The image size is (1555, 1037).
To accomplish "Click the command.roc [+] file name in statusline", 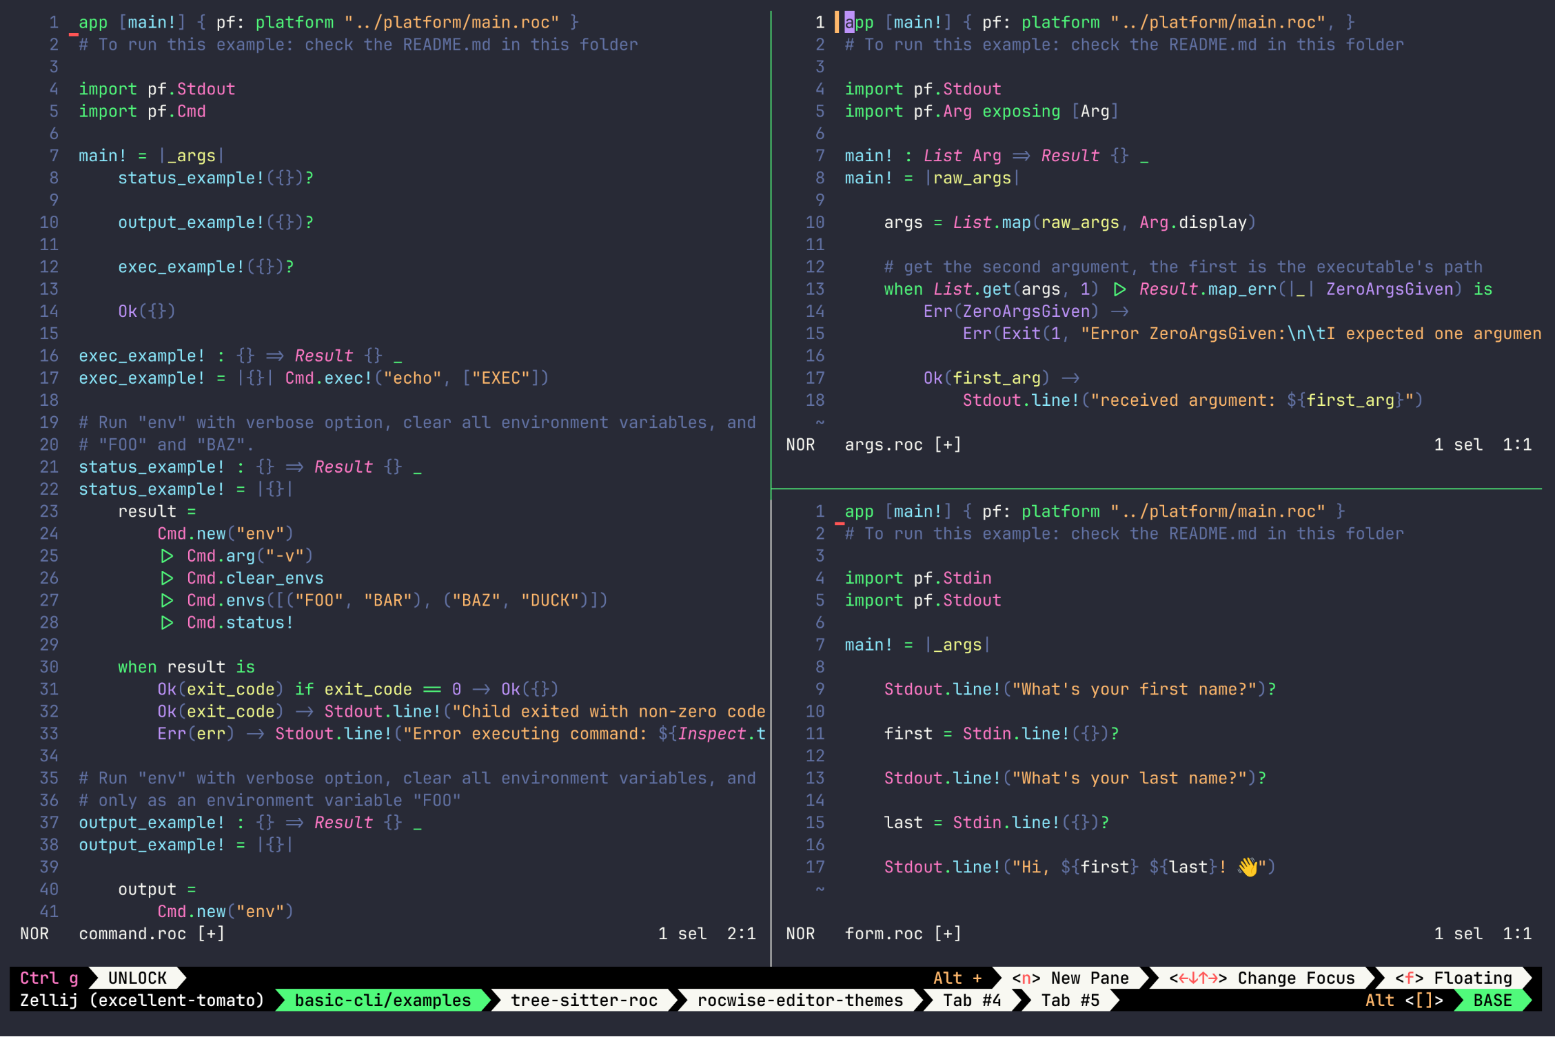I will 152,934.
